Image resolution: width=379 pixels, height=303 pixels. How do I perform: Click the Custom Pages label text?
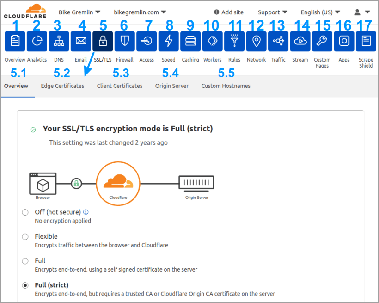click(x=322, y=62)
